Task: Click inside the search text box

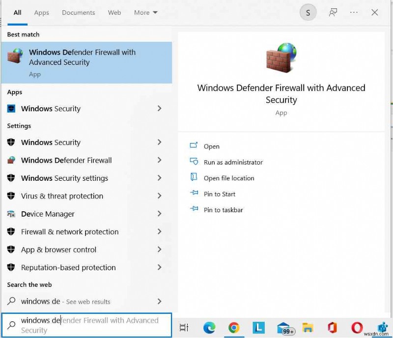Action: (x=87, y=325)
